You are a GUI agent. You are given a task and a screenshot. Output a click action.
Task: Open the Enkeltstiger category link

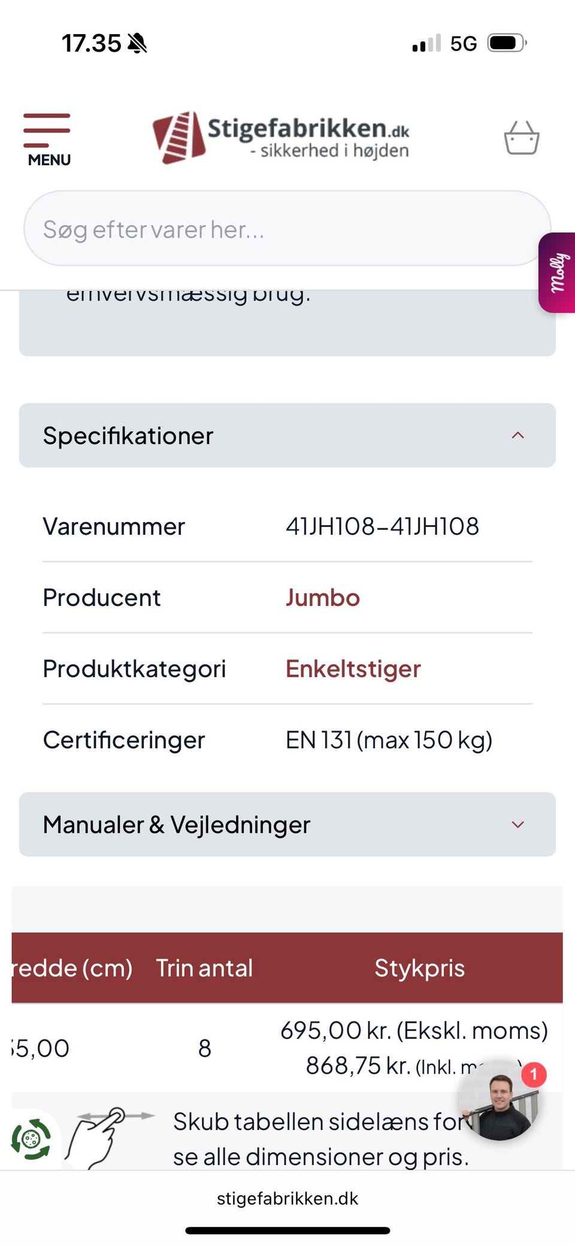(x=353, y=669)
